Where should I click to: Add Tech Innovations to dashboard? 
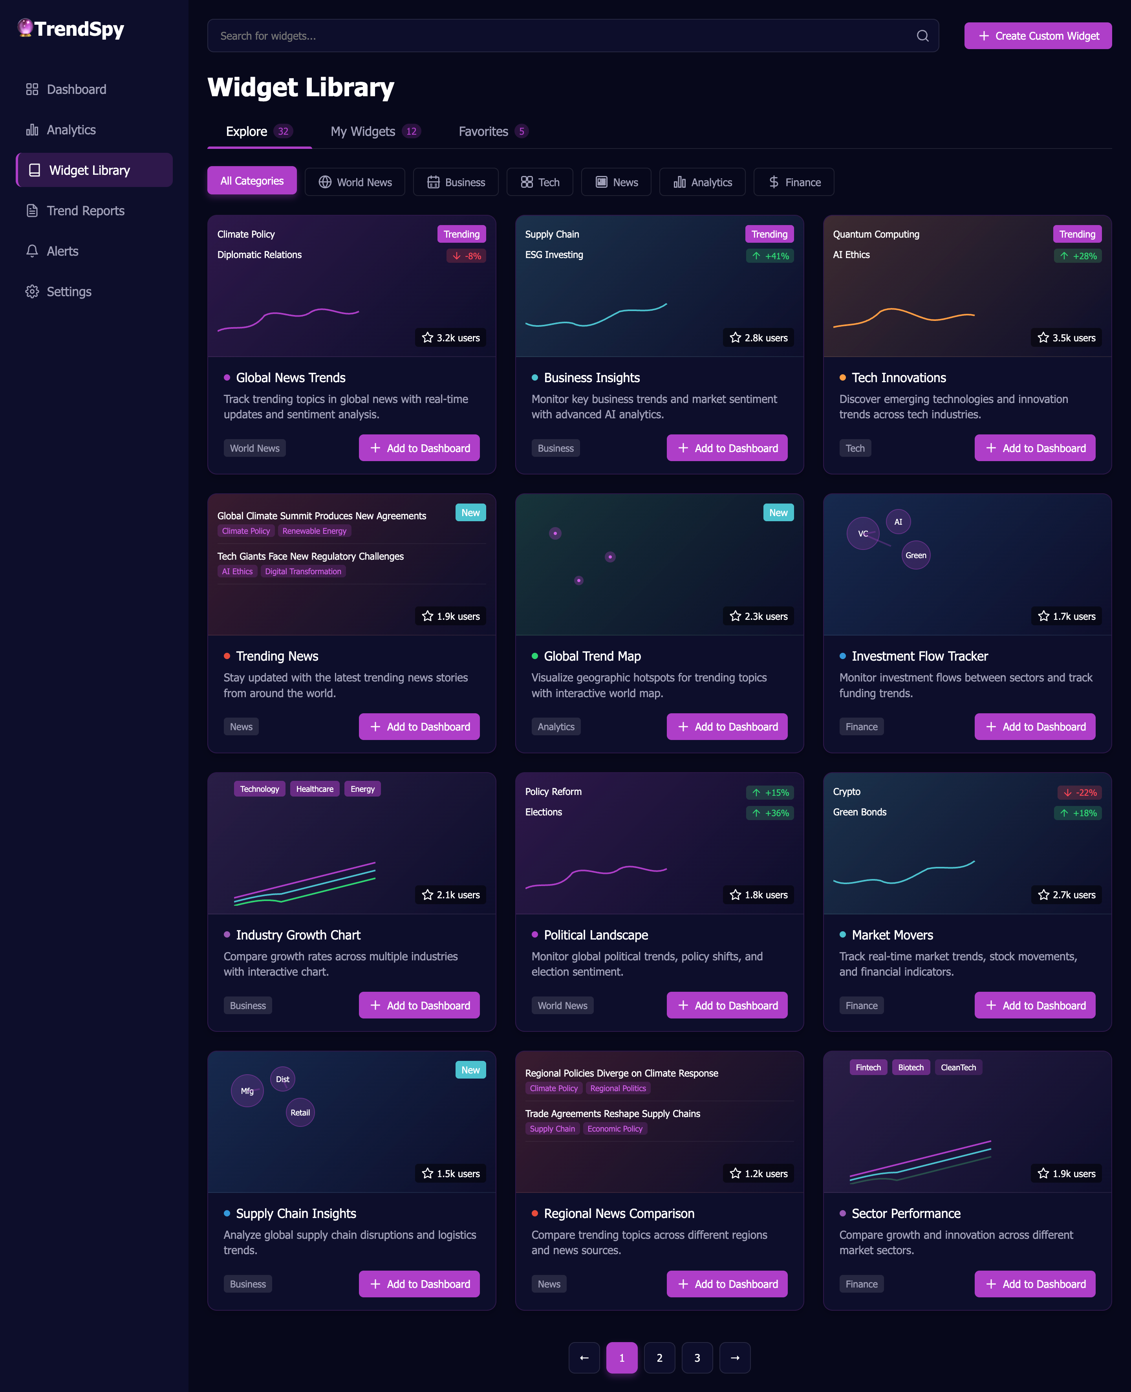point(1034,448)
